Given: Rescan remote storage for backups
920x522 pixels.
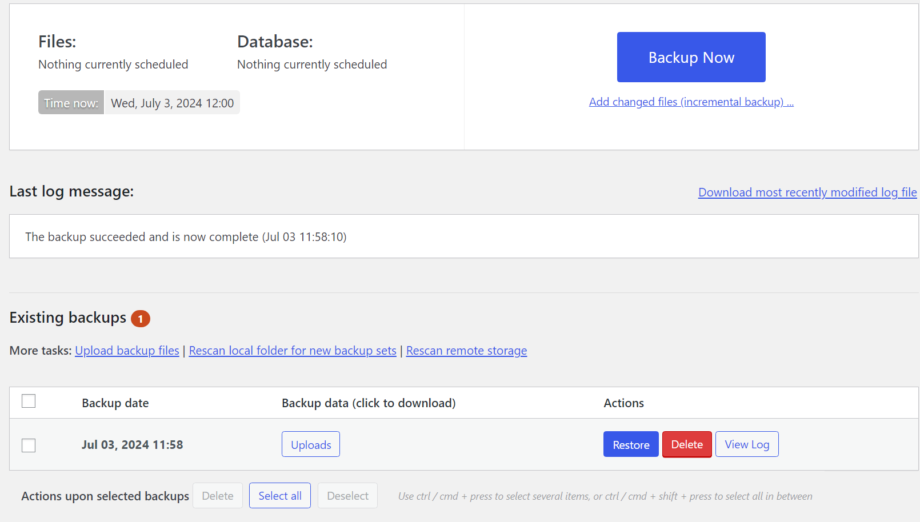Looking at the screenshot, I should pyautogui.click(x=466, y=350).
